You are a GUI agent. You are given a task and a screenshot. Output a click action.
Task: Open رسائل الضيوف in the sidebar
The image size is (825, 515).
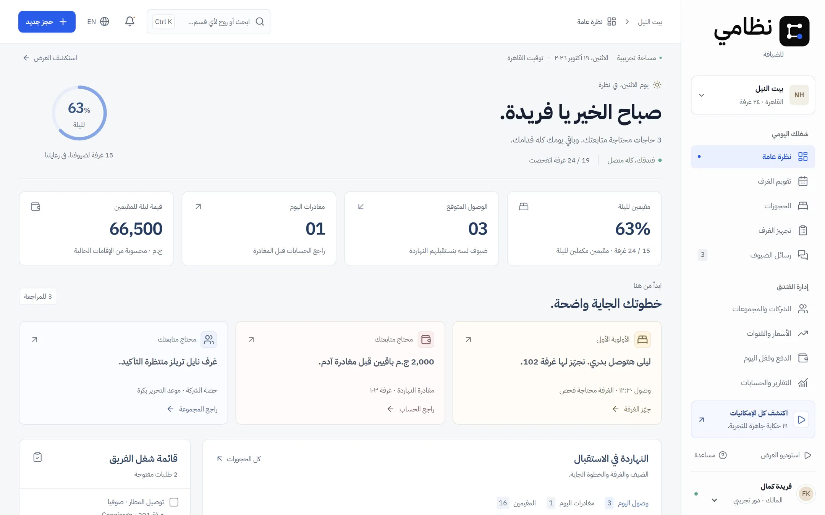[753, 255]
